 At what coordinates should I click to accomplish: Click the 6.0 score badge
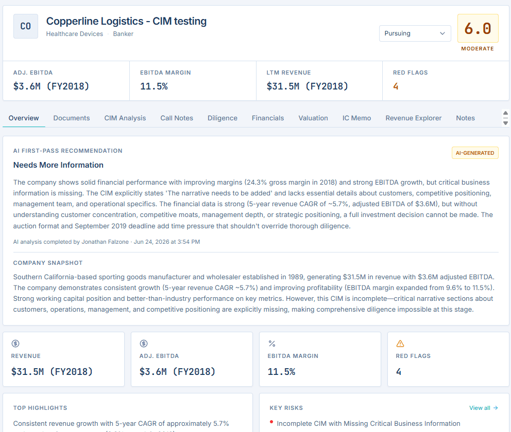click(x=478, y=28)
